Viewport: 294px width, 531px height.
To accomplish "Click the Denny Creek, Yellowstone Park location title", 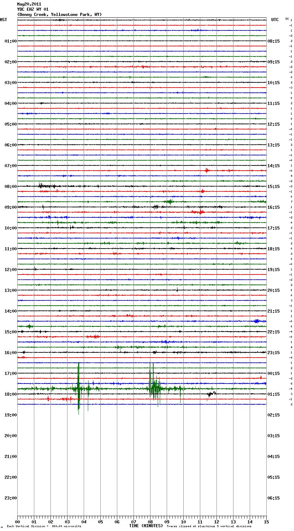I will point(59,15).
